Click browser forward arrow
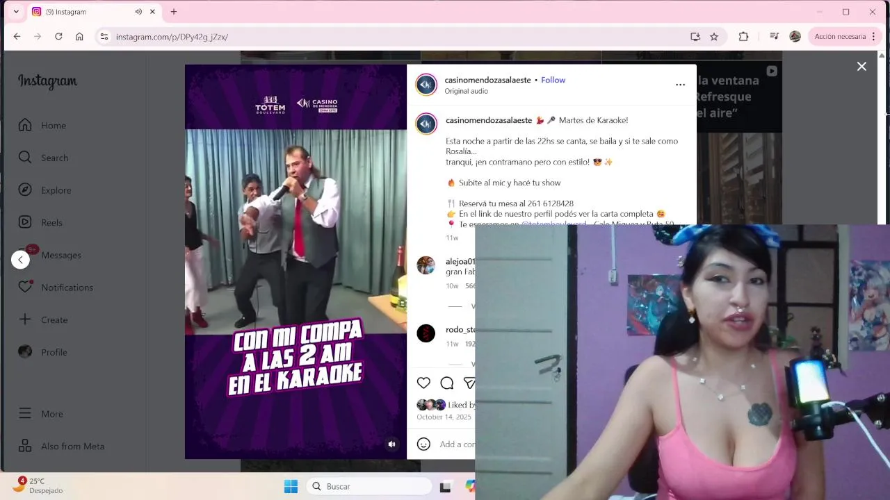890x500 pixels. coord(38,37)
